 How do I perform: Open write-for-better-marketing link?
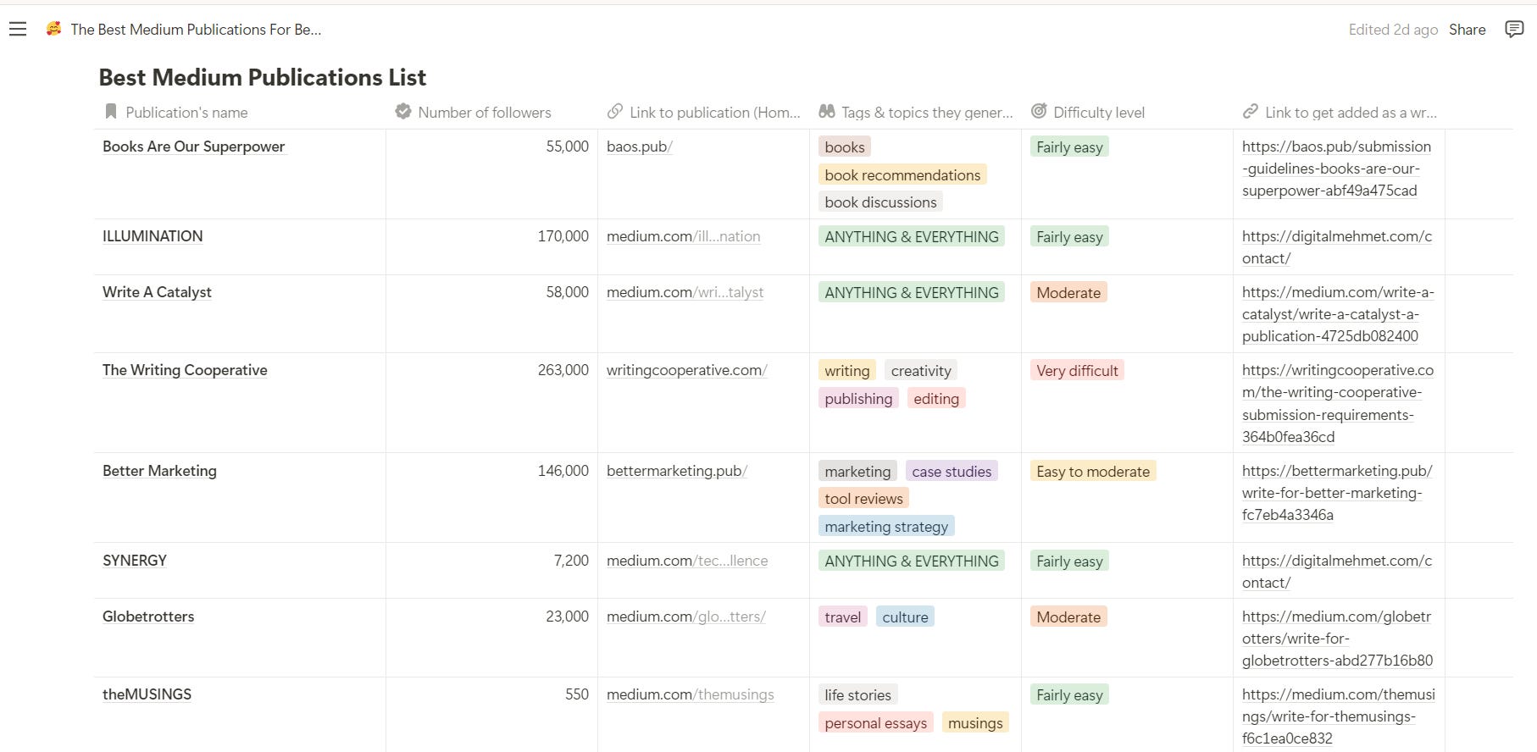pyautogui.click(x=1337, y=493)
